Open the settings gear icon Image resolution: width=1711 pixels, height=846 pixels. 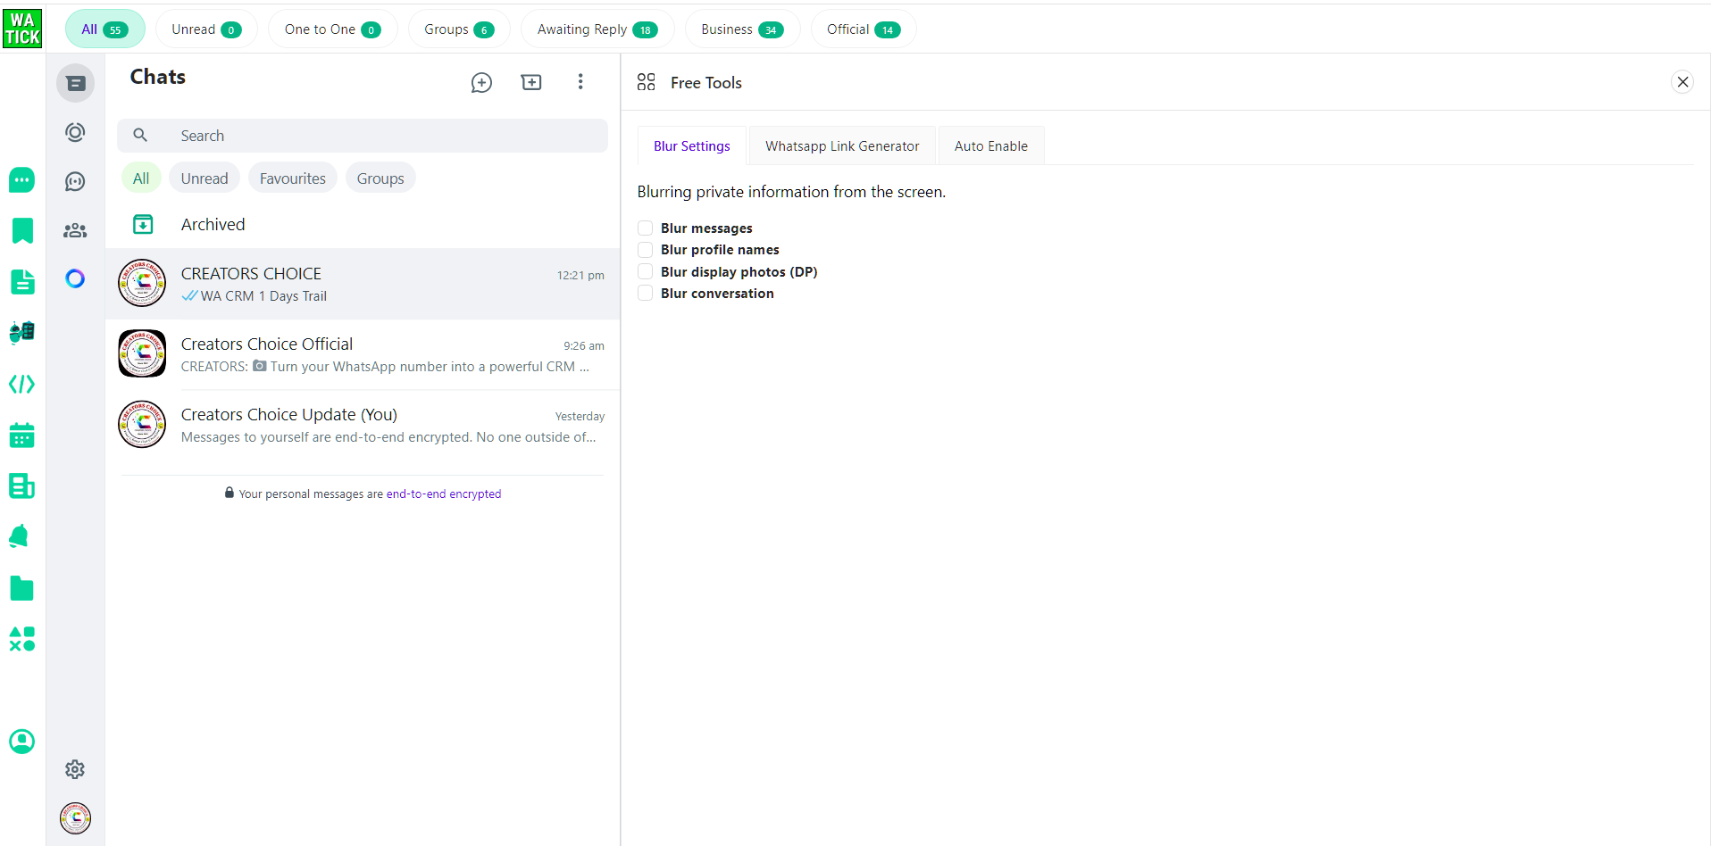point(76,769)
